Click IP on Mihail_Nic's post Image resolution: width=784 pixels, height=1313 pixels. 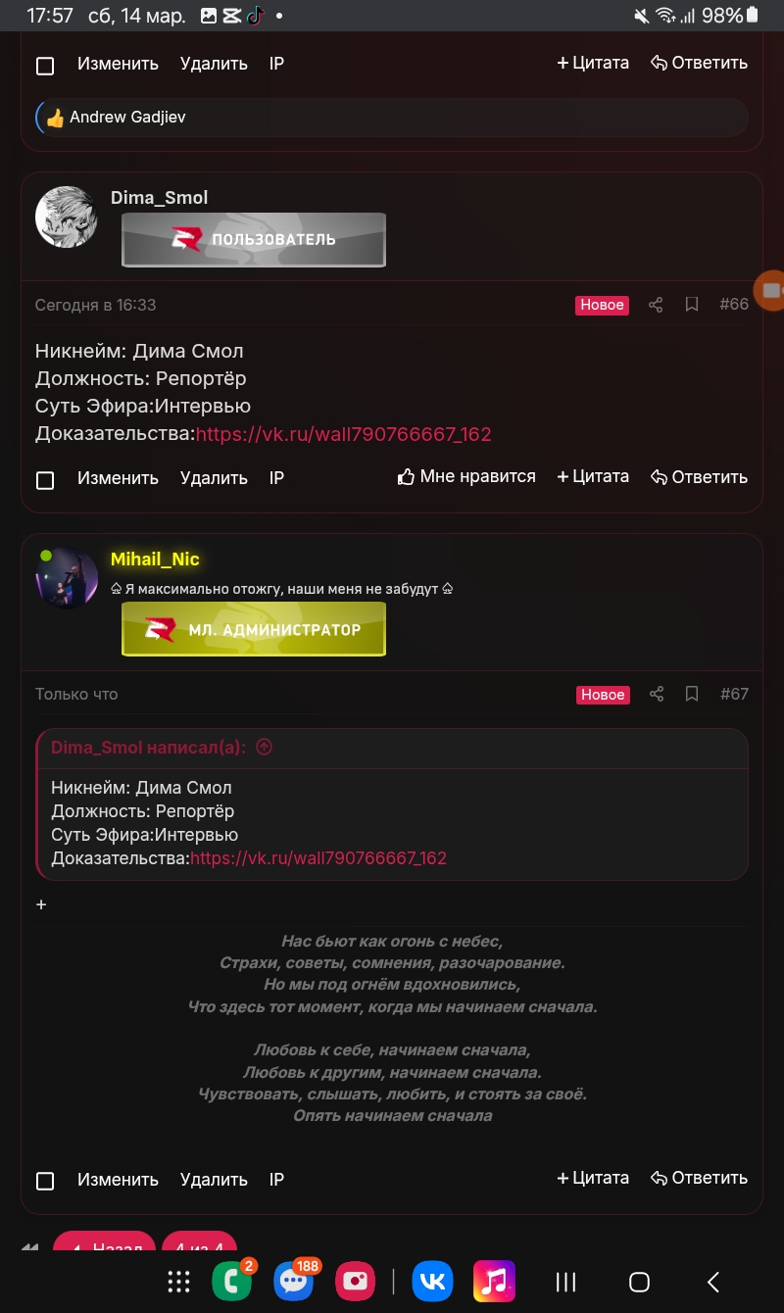click(x=276, y=1179)
